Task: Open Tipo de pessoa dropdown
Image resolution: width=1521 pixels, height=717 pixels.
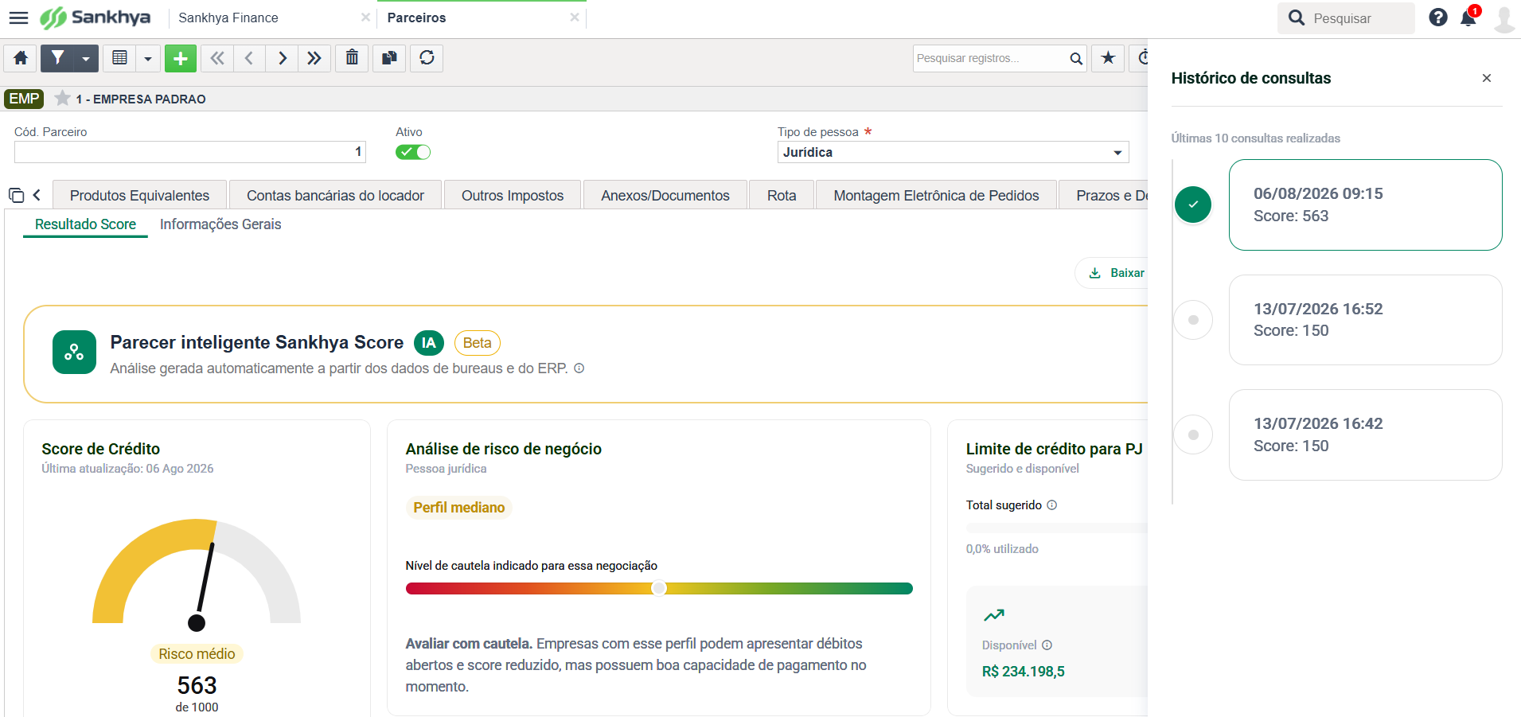Action: [x=953, y=152]
